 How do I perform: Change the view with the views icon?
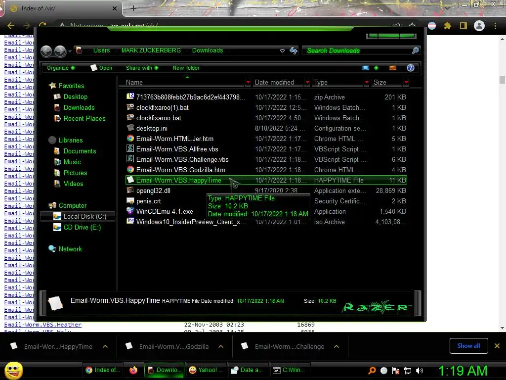click(366, 68)
